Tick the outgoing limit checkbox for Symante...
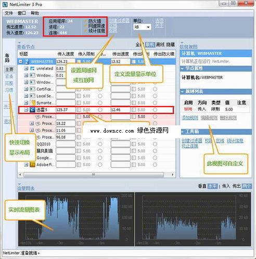Viewport: 256px width, 259px height. pos(134,103)
